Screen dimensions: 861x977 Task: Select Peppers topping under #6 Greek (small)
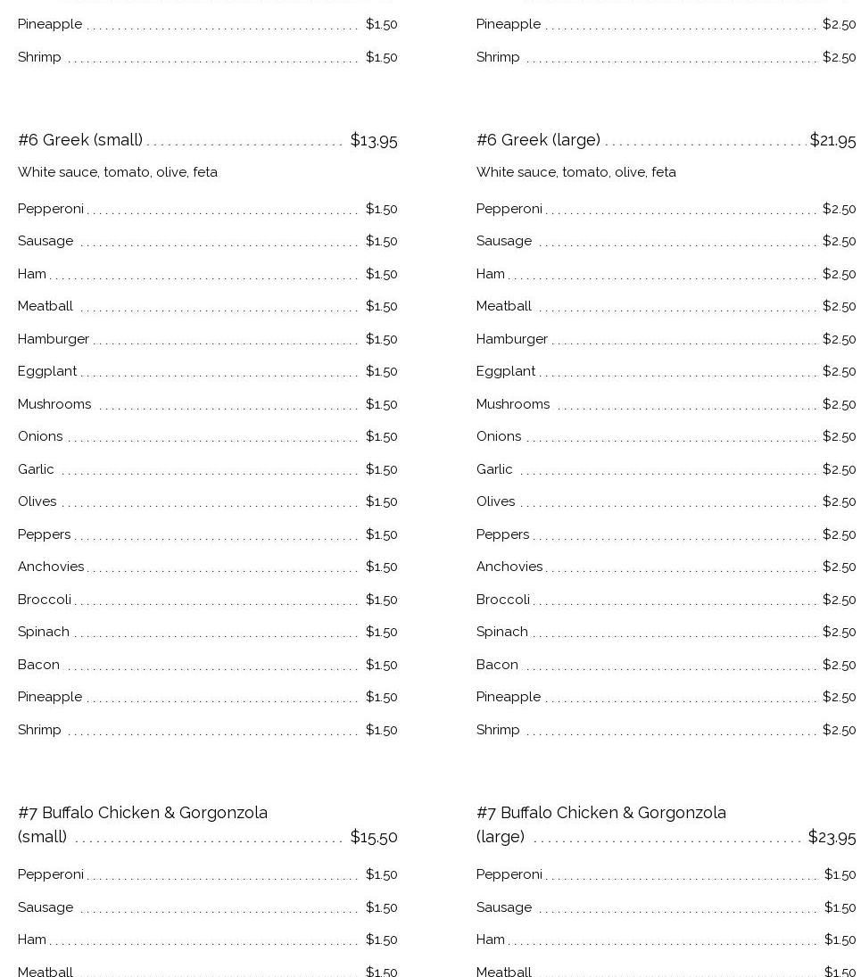pos(45,534)
